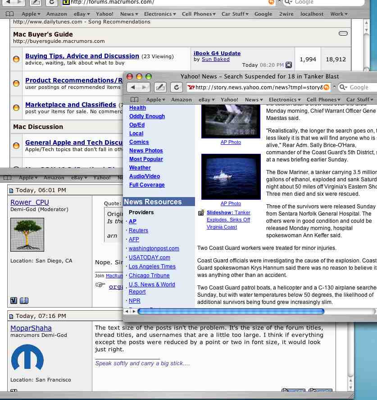Click the forward arrow in Yahoo News window
This screenshot has width=377, height=400.
click(x=144, y=87)
